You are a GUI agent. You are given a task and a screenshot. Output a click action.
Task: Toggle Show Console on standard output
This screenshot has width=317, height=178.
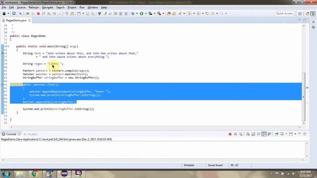(264, 134)
